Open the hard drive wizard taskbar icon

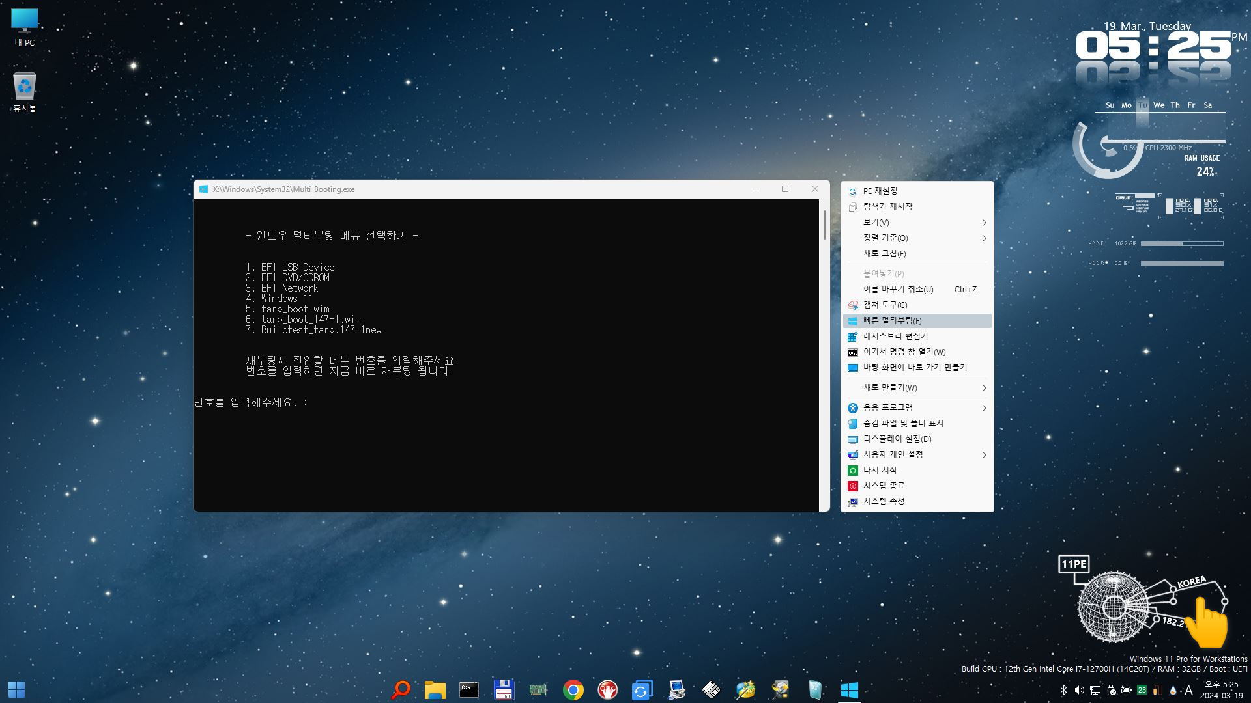point(780,689)
